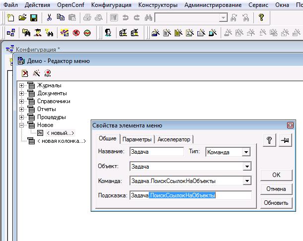
Task: Expand the Отчеты tree node
Action: [x=22, y=109]
